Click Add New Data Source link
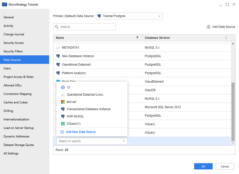This screenshot has height=174, width=239. 80,132
